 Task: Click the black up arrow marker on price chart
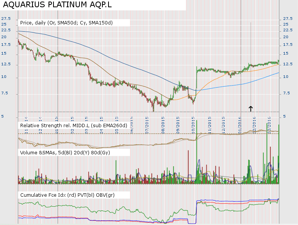pyautogui.click(x=251, y=108)
